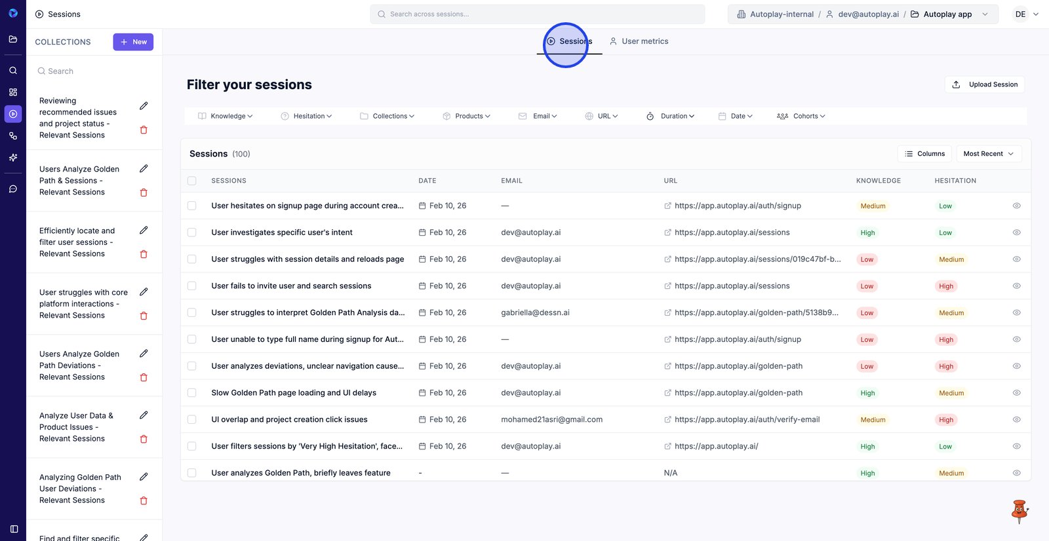Select the Sessions tab

569,41
